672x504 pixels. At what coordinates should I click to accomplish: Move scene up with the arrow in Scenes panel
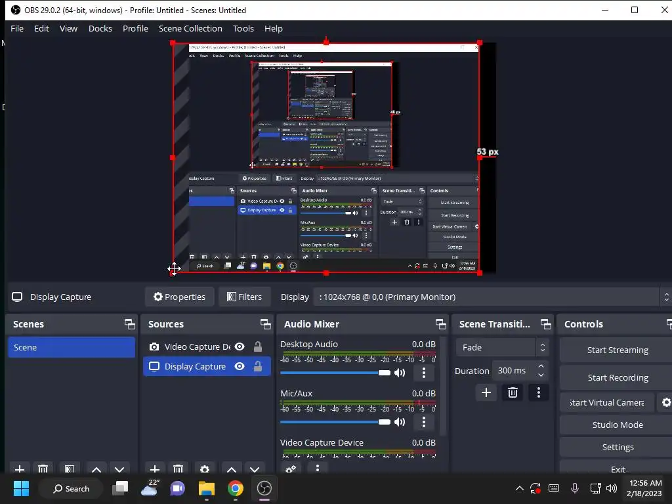(96, 469)
